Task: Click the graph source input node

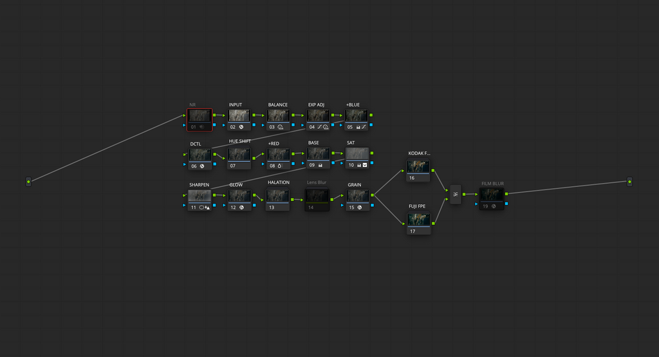Action: [x=28, y=182]
